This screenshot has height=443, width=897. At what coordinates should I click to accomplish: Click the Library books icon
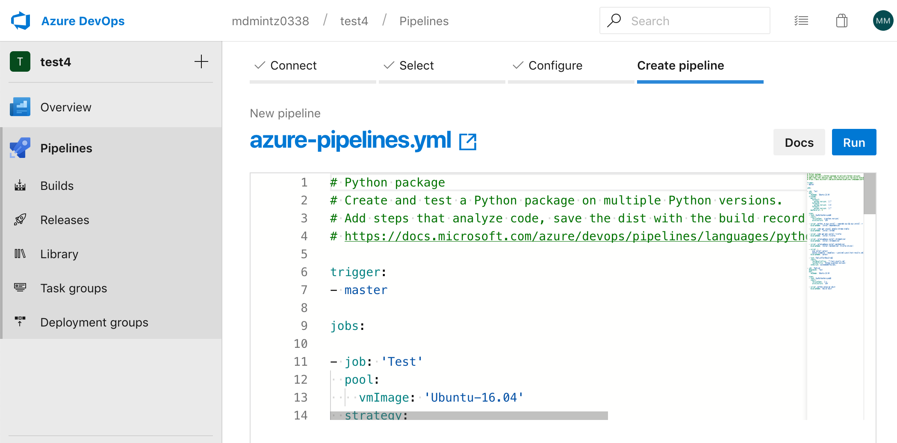(20, 254)
